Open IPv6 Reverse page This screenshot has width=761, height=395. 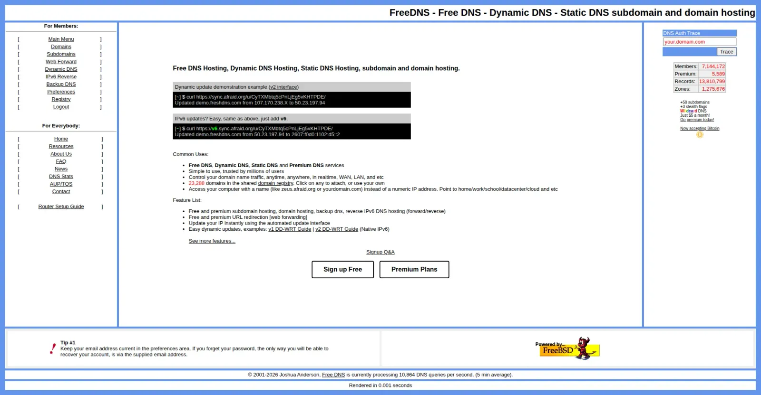click(61, 77)
